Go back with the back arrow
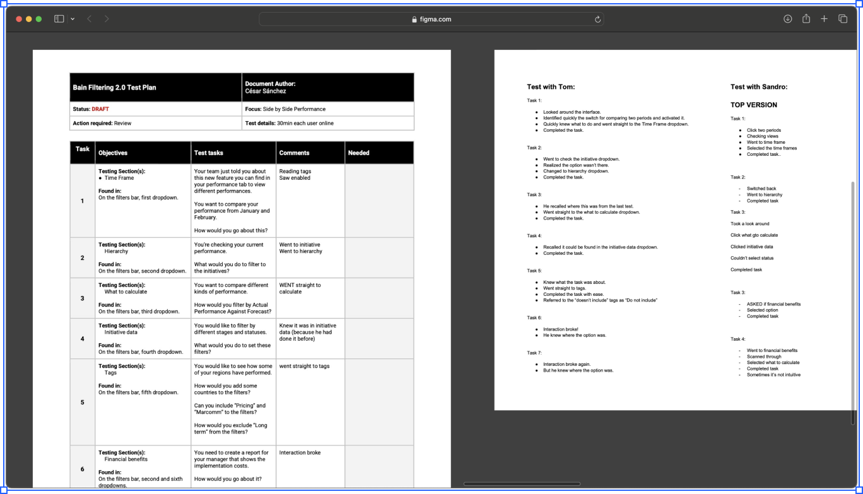This screenshot has height=494, width=863. (x=89, y=19)
